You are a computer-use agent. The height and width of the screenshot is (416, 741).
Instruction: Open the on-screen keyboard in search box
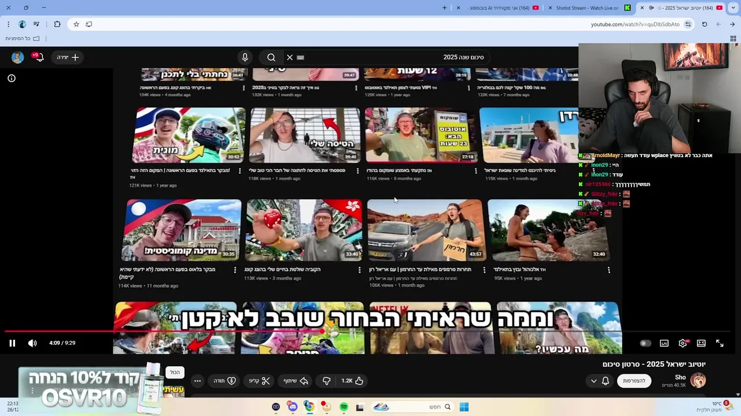tap(300, 57)
